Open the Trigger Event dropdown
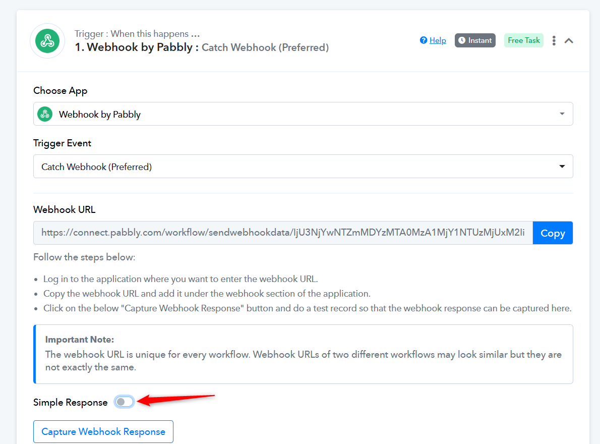This screenshot has height=444, width=600. [303, 166]
